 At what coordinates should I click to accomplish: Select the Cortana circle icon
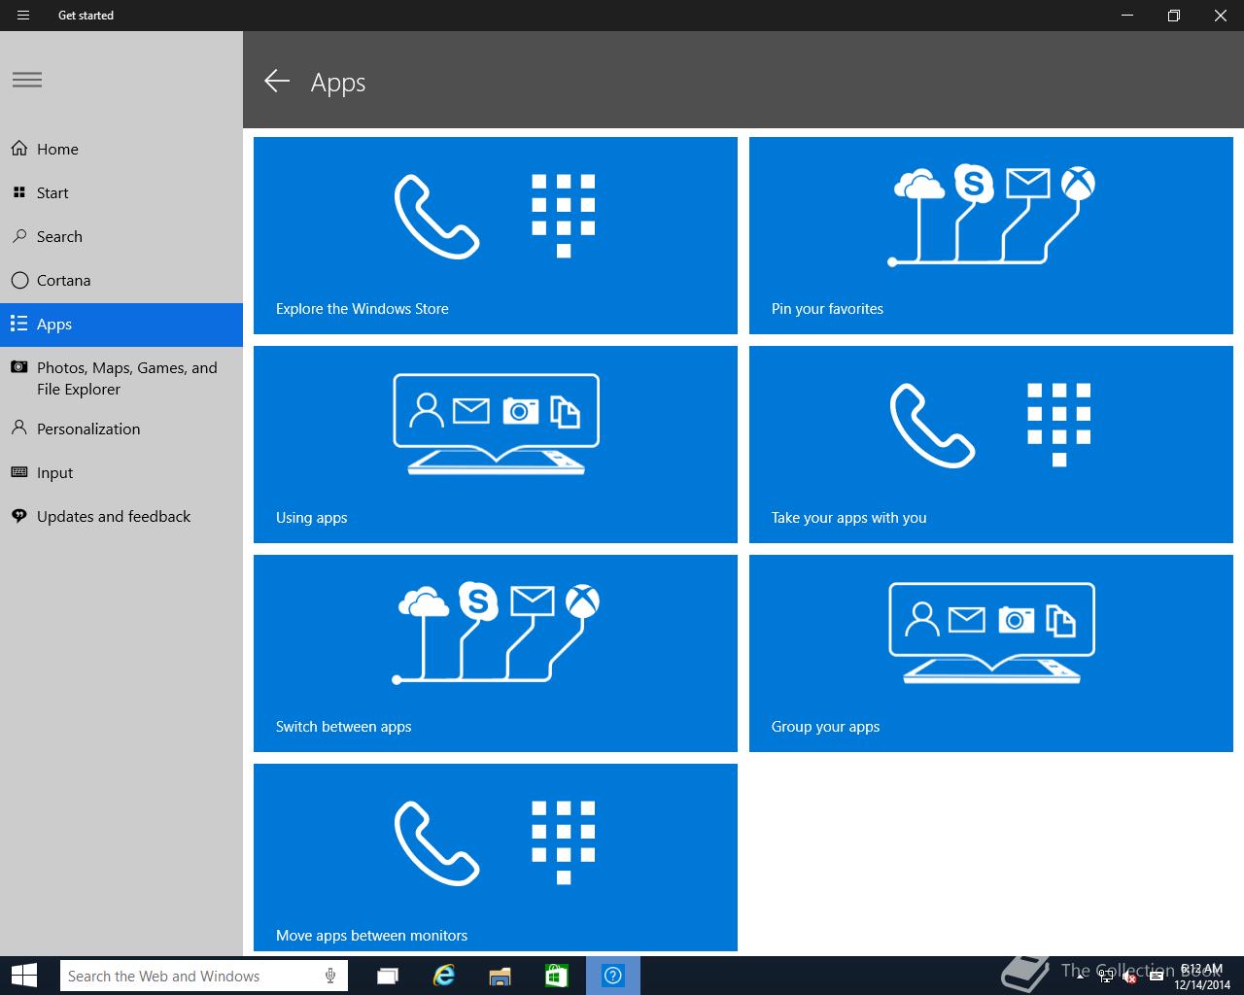click(19, 280)
